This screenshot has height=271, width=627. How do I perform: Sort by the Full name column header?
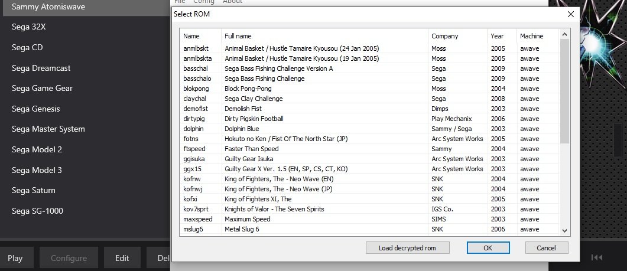[x=324, y=36]
